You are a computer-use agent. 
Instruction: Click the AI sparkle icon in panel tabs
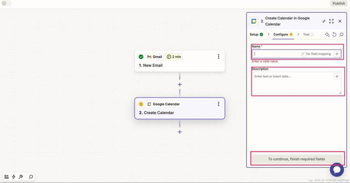click(x=327, y=35)
